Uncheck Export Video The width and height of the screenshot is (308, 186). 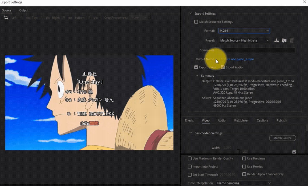point(196,67)
